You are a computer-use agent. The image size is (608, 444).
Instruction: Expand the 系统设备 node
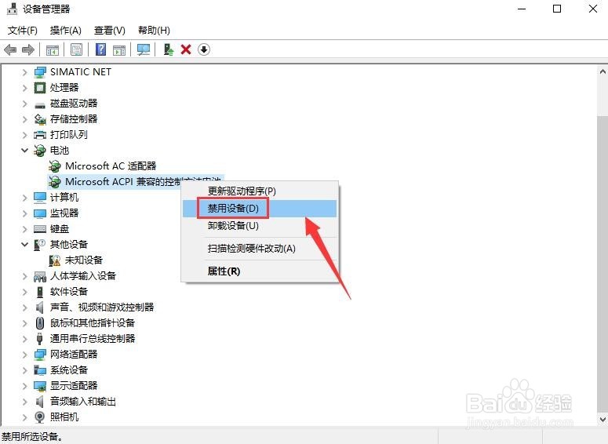(25, 370)
